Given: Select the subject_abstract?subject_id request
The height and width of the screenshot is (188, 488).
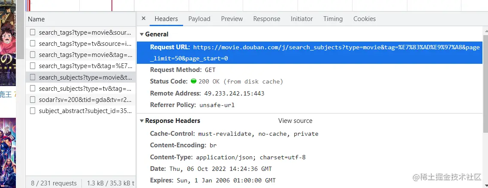Looking at the screenshot, I should click(85, 111).
